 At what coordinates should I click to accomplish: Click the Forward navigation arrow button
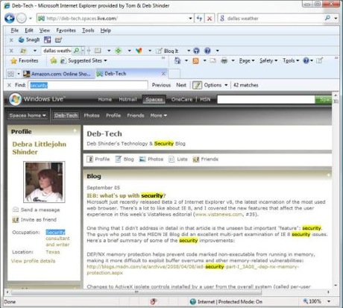point(22,19)
